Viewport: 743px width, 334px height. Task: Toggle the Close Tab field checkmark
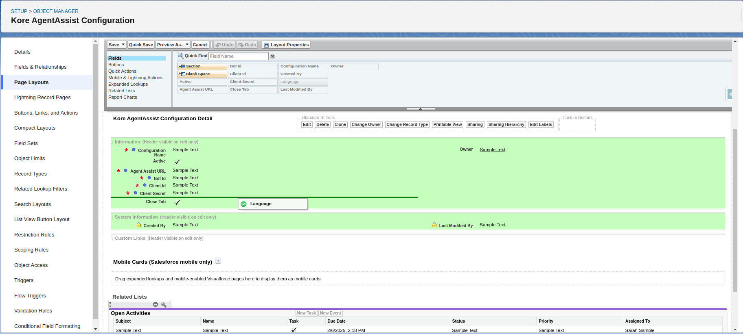click(178, 202)
